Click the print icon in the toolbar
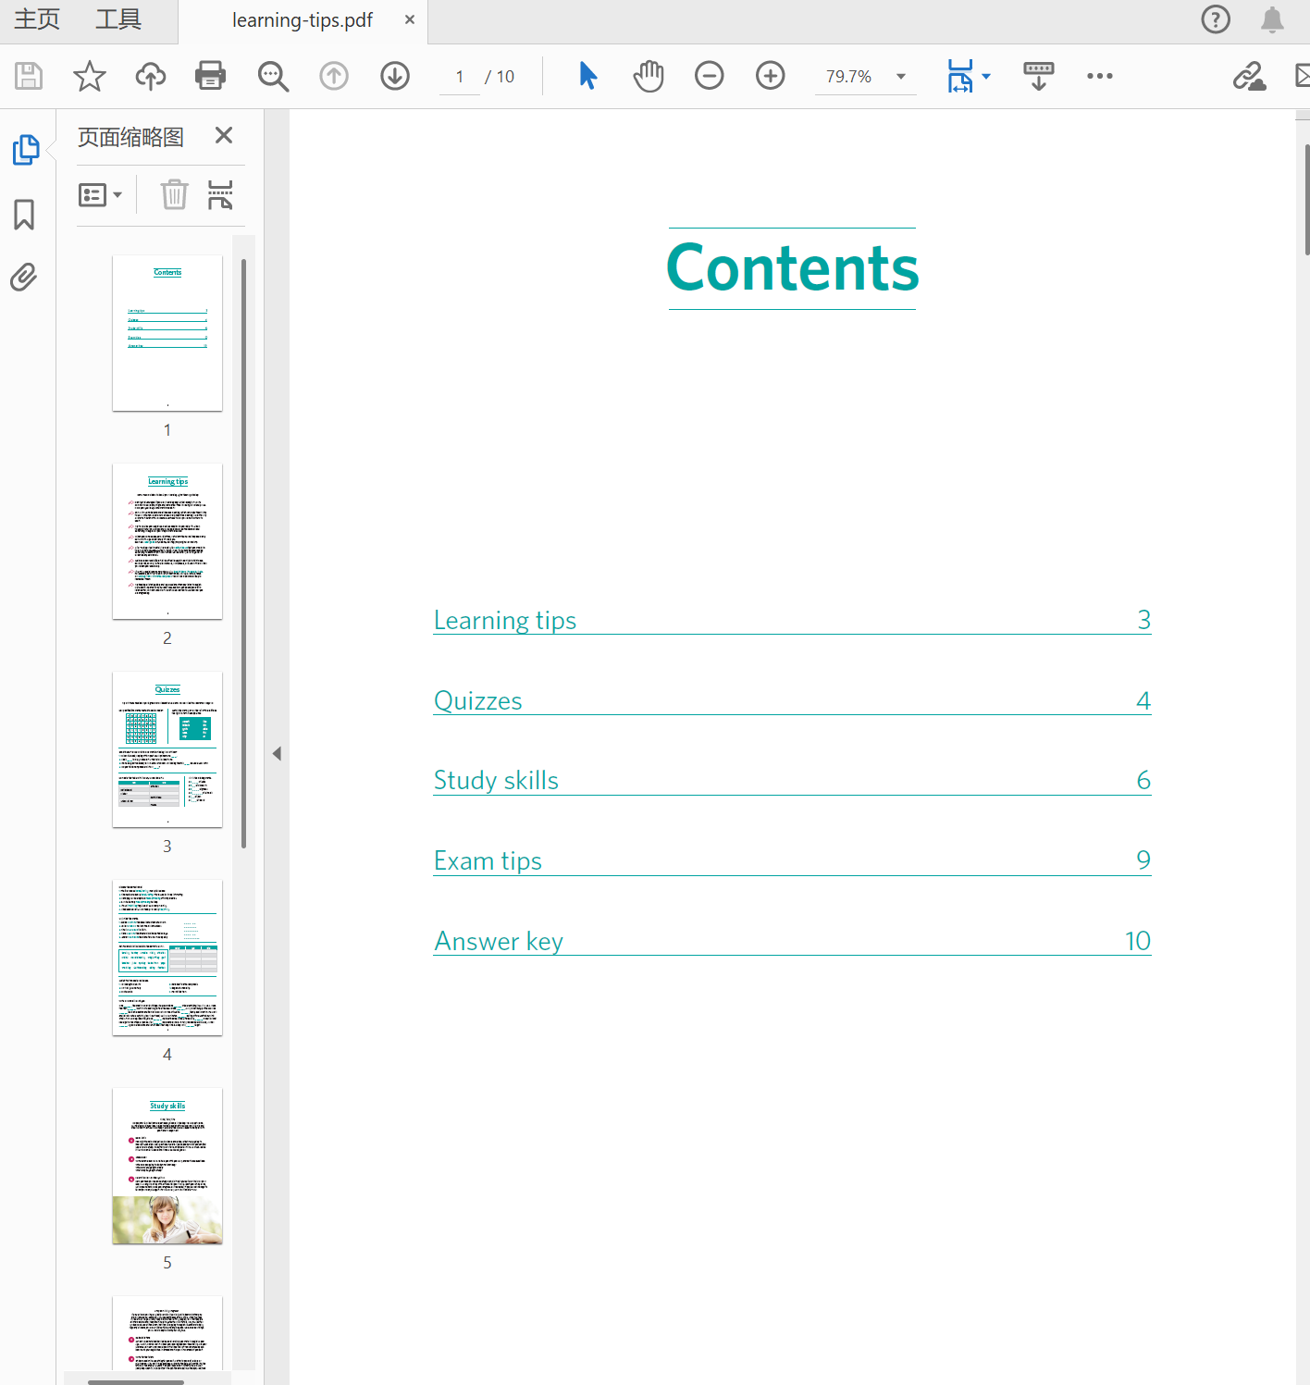Viewport: 1310px width, 1385px height. click(210, 76)
